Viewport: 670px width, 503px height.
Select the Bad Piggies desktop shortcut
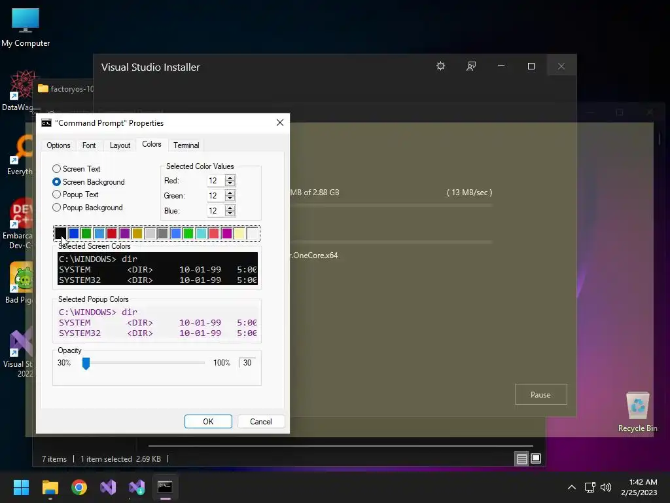tap(19, 283)
